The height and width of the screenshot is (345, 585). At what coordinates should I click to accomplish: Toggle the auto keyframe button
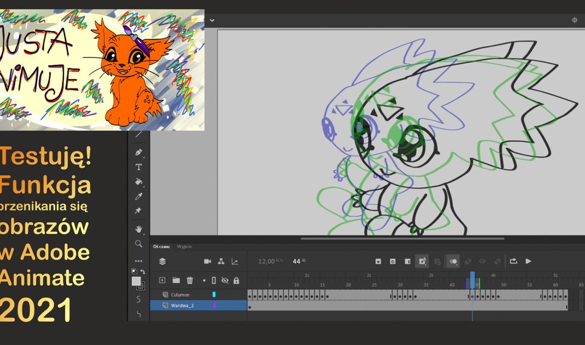422,261
